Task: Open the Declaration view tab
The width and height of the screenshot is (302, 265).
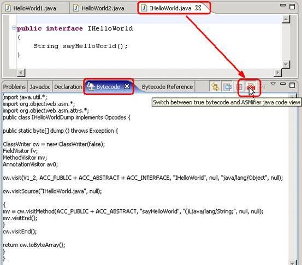Action: [68, 87]
